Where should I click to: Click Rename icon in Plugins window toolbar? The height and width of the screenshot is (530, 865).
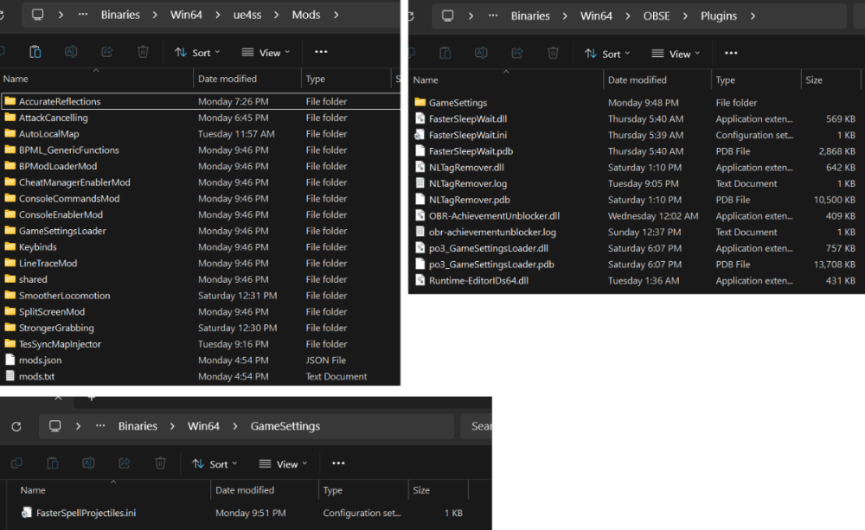(x=481, y=53)
